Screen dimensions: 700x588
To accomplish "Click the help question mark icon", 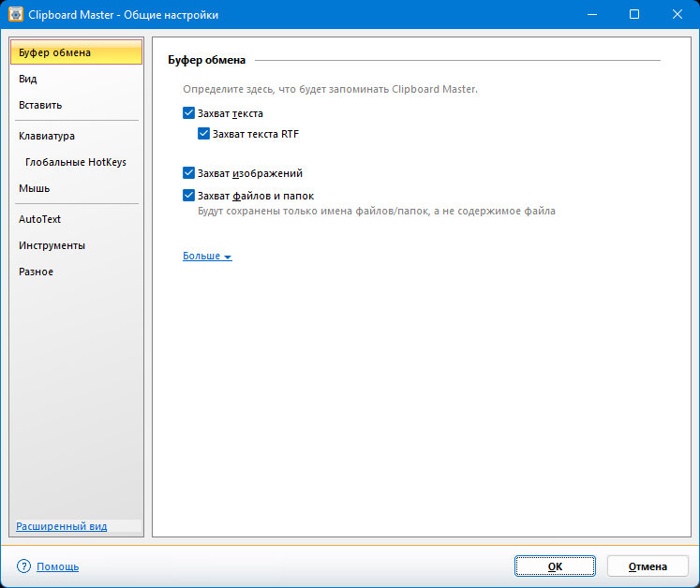I will [x=23, y=566].
